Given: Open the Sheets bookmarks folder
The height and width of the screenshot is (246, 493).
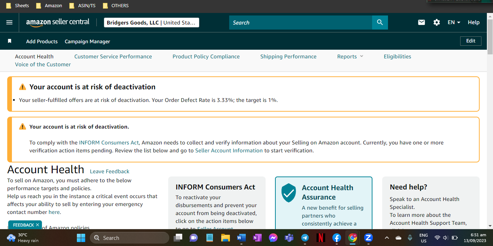Looking at the screenshot, I should 18,6.
